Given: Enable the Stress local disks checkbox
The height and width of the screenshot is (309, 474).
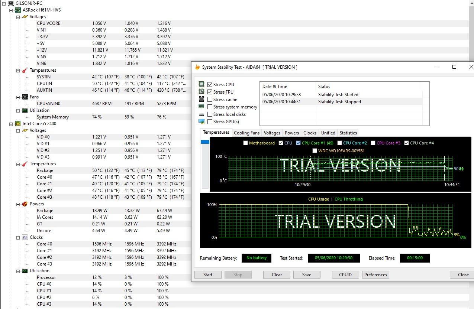Looking at the screenshot, I should click(x=210, y=114).
